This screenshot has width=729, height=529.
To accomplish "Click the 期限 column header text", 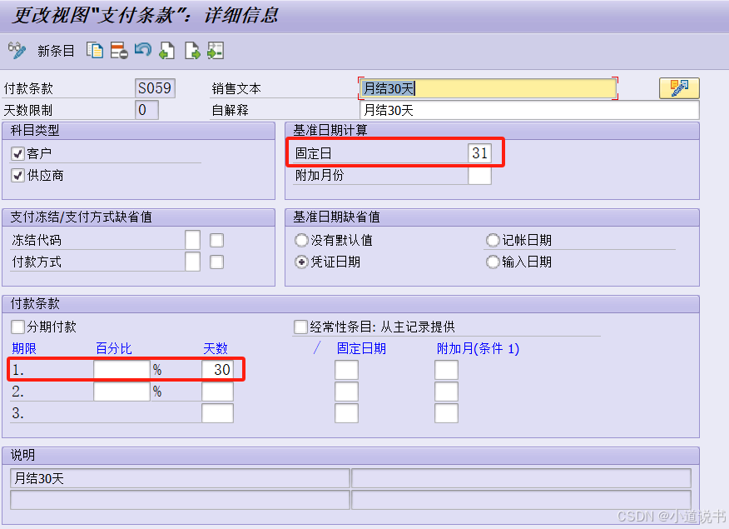I will tap(24, 348).
